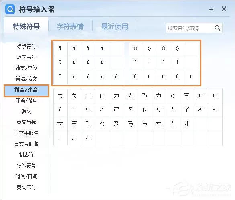The width and height of the screenshot is (235, 200).
Task: Choose the 日文平假名 category
Action: pyautogui.click(x=26, y=133)
